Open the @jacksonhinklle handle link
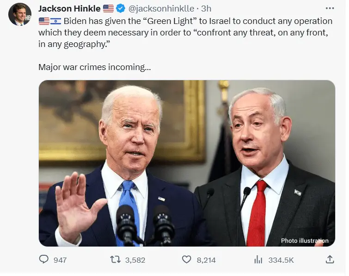349x276 pixels. tap(161, 8)
